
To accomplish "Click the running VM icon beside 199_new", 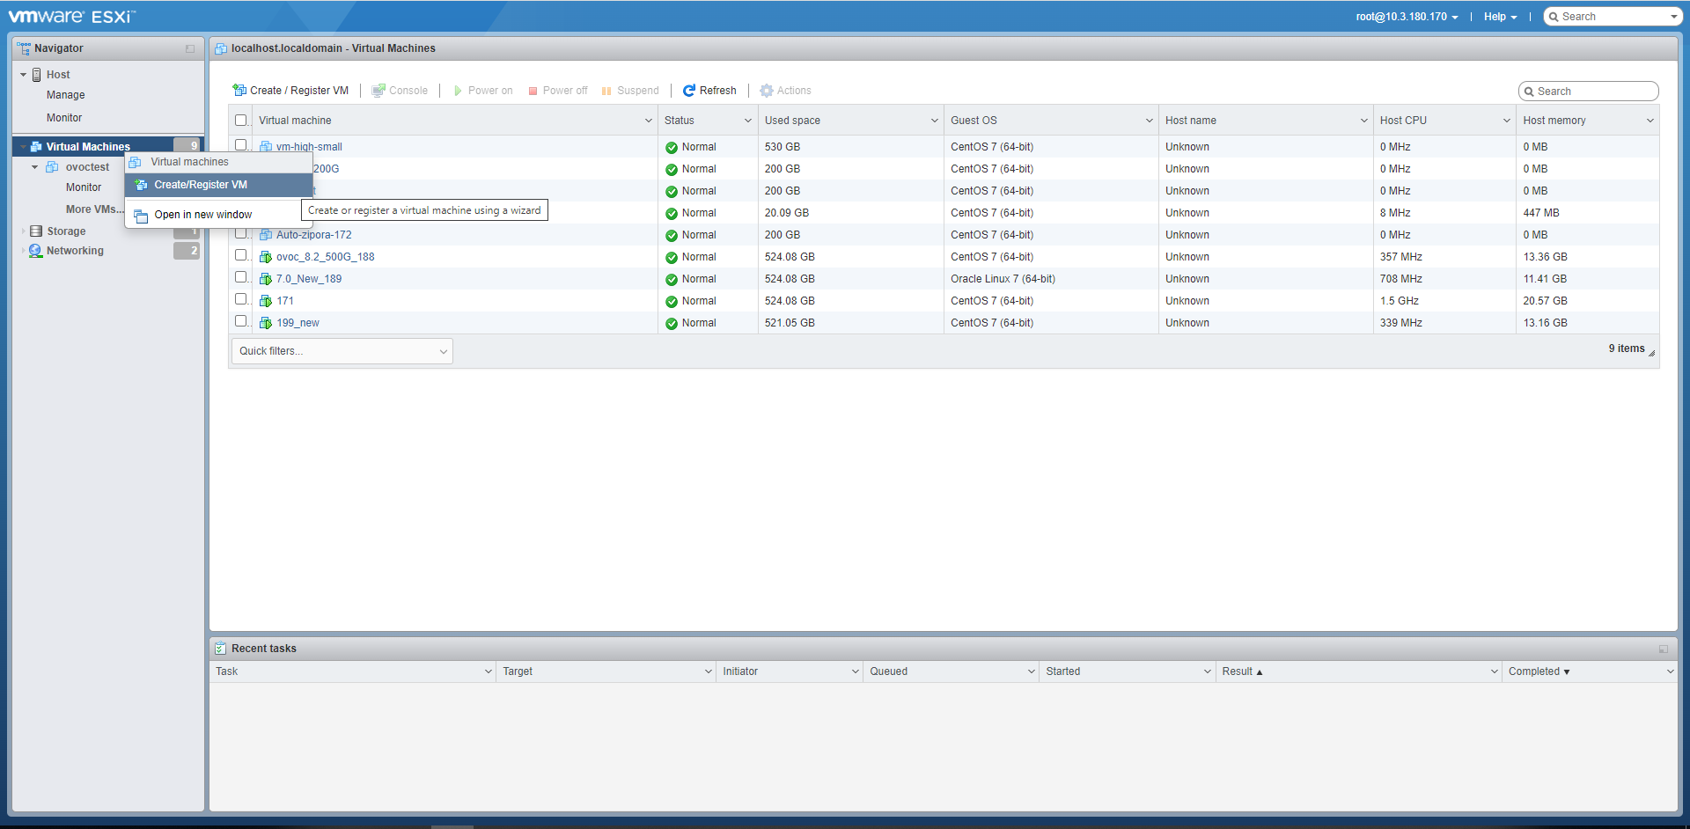I will [266, 323].
